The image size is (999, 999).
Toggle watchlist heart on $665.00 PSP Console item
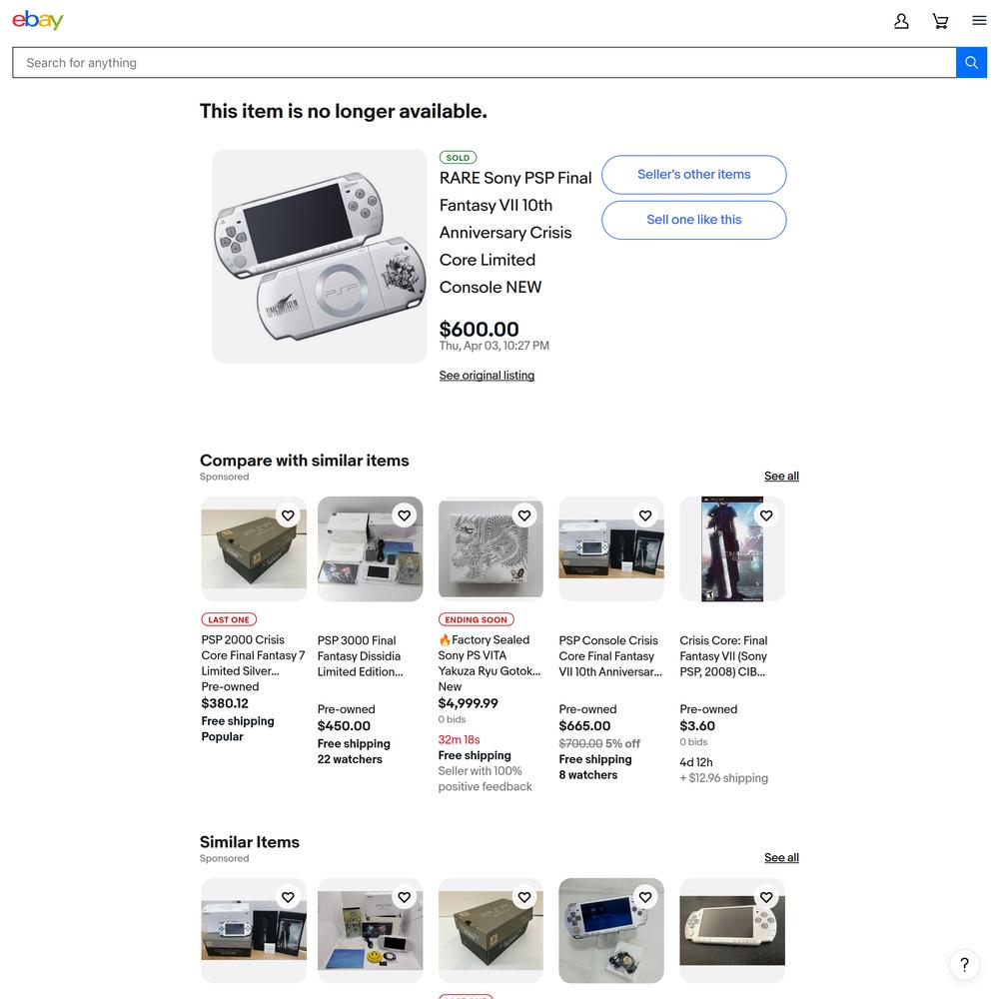tap(645, 515)
